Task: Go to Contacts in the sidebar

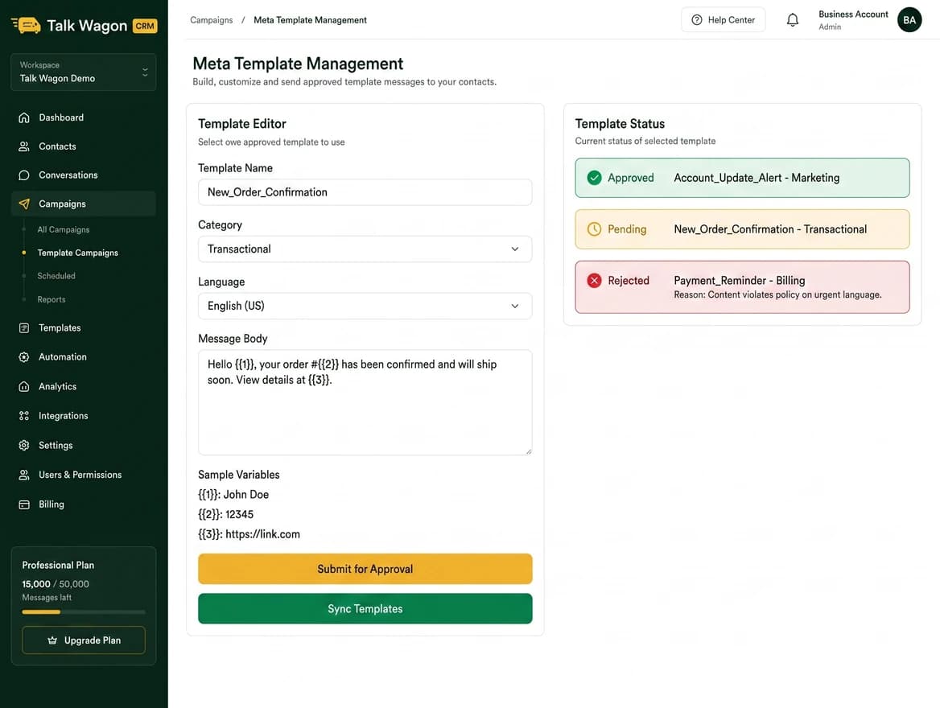Action: pyautogui.click(x=84, y=146)
